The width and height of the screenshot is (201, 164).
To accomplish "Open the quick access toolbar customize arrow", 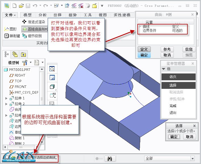I will click(x=102, y=6).
